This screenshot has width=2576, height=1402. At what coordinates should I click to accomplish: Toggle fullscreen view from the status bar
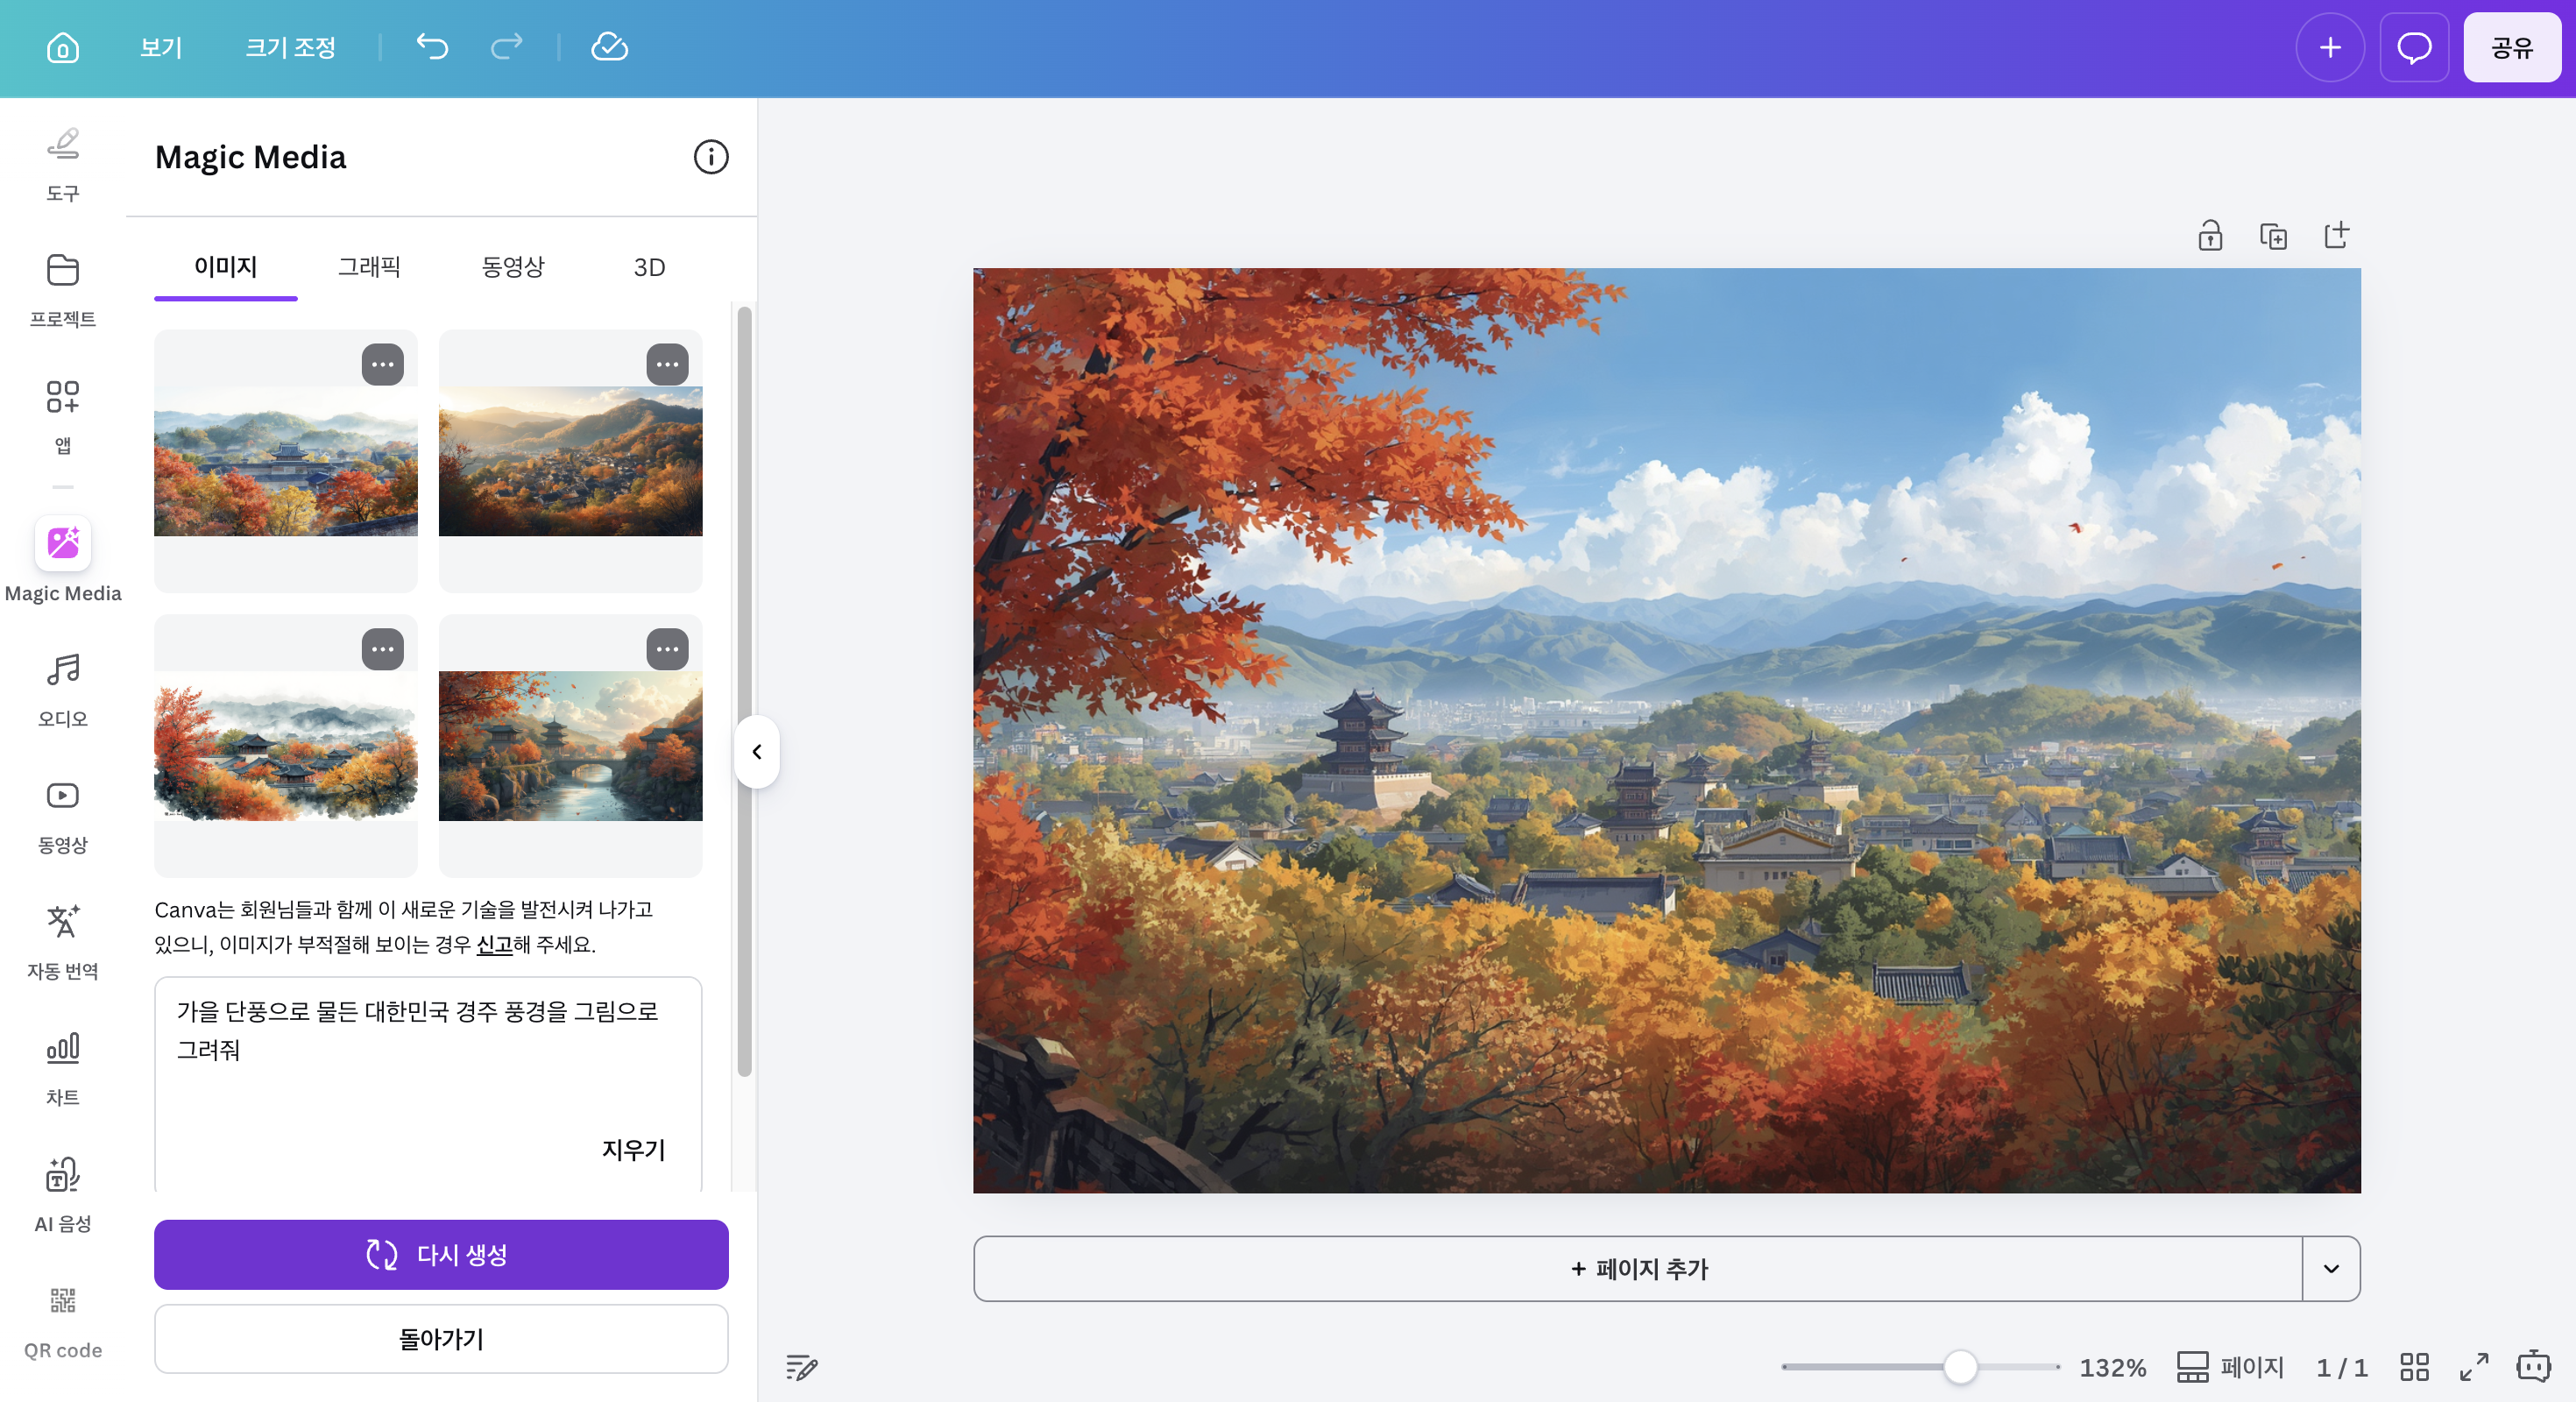[2475, 1368]
